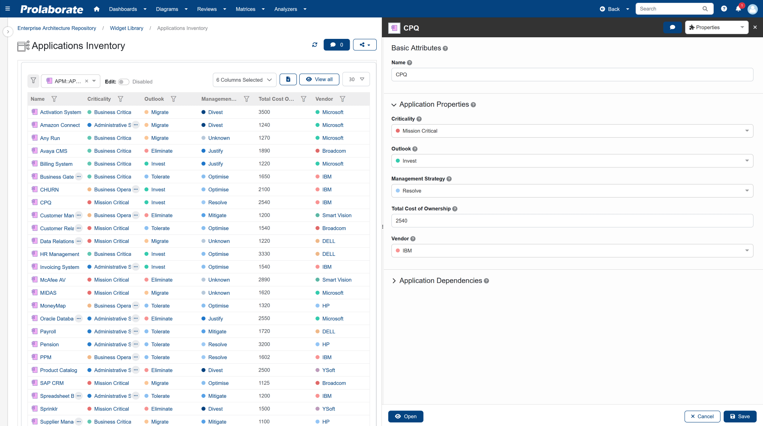Open the Properties view dropdown
Viewport: 763px width, 426px height.
coord(717,27)
